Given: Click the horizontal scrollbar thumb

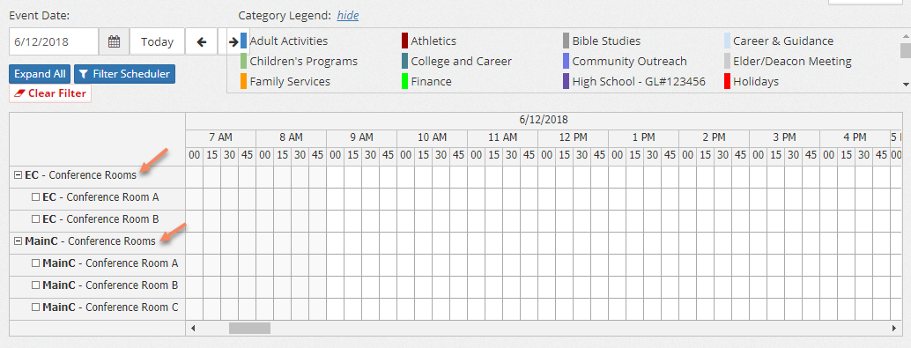Looking at the screenshot, I should pos(250,329).
